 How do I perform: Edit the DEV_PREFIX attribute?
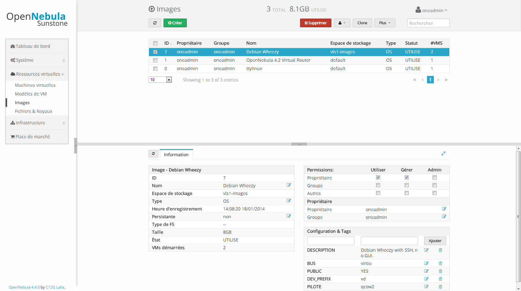point(426,279)
